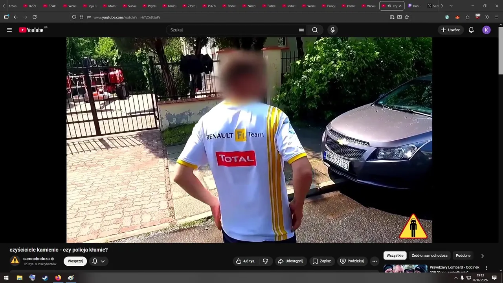Screen dimensions: 503x283
Task: Open the account avatar K menu
Action: click(486, 30)
